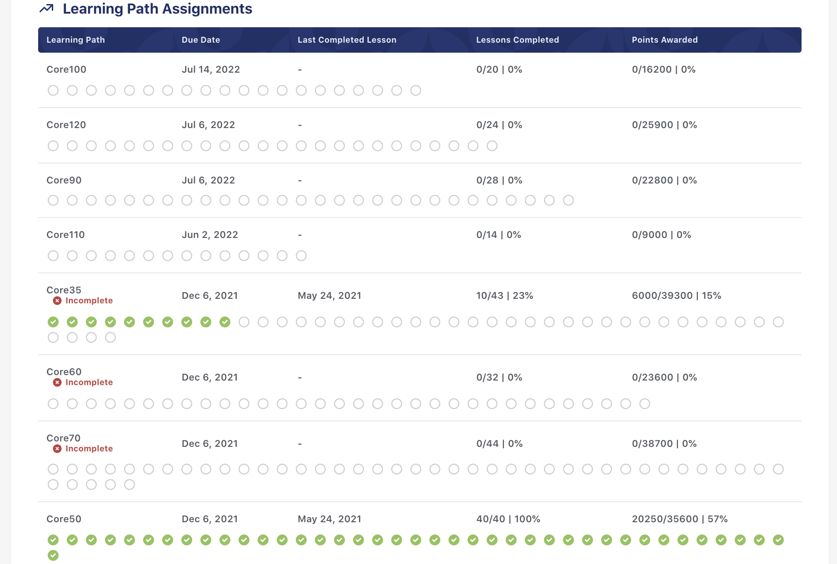Click the trending-up icon beside Learning Path Assignments
The width and height of the screenshot is (837, 564).
pos(45,8)
